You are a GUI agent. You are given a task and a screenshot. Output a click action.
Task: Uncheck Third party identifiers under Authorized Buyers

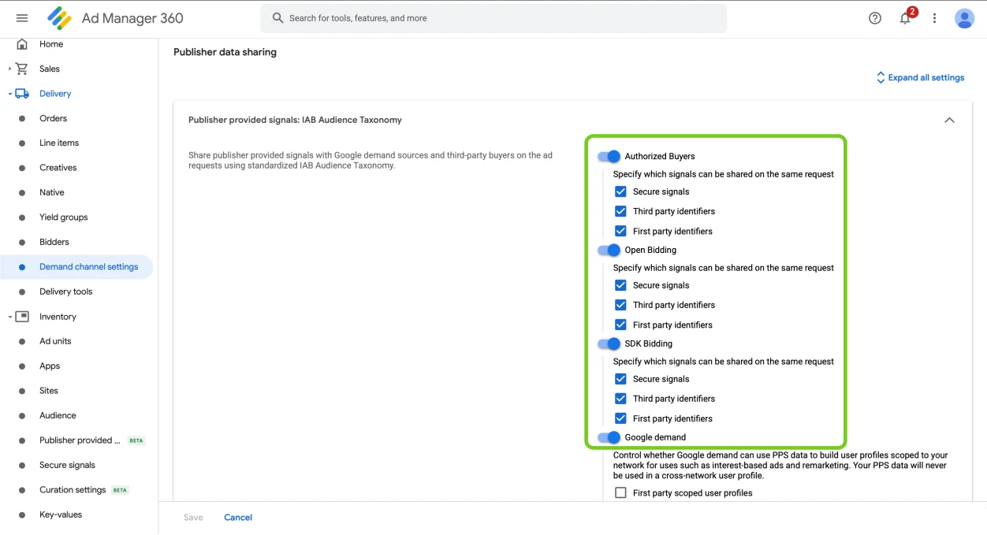coord(620,211)
